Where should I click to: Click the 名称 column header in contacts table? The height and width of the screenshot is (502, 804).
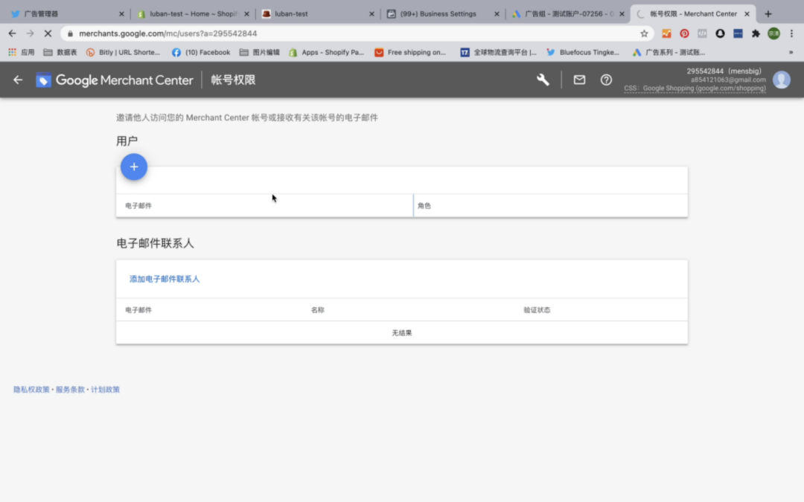pos(317,310)
